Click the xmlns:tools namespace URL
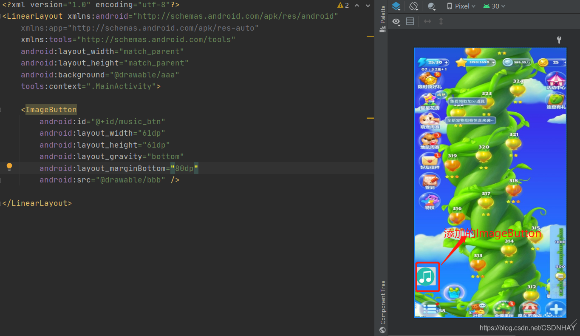Viewport: 580px width, 336px height. point(156,40)
